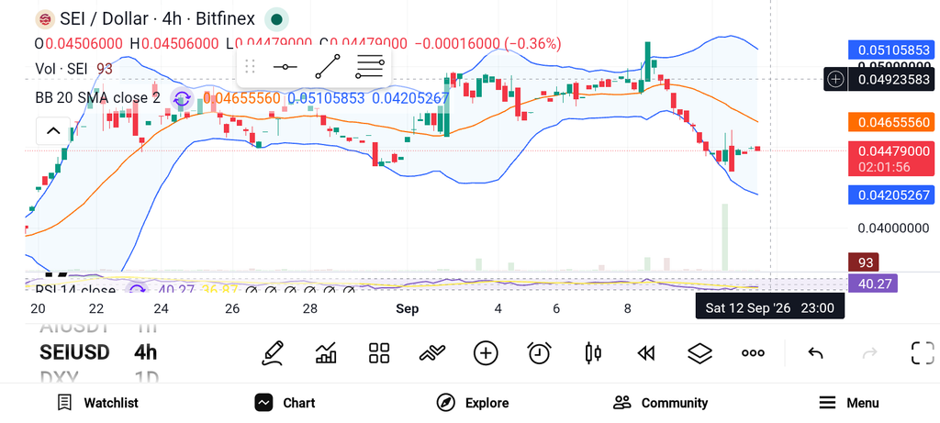Viewport: 940px width, 423px height.
Task: Undo the last chart action
Action: 815,353
